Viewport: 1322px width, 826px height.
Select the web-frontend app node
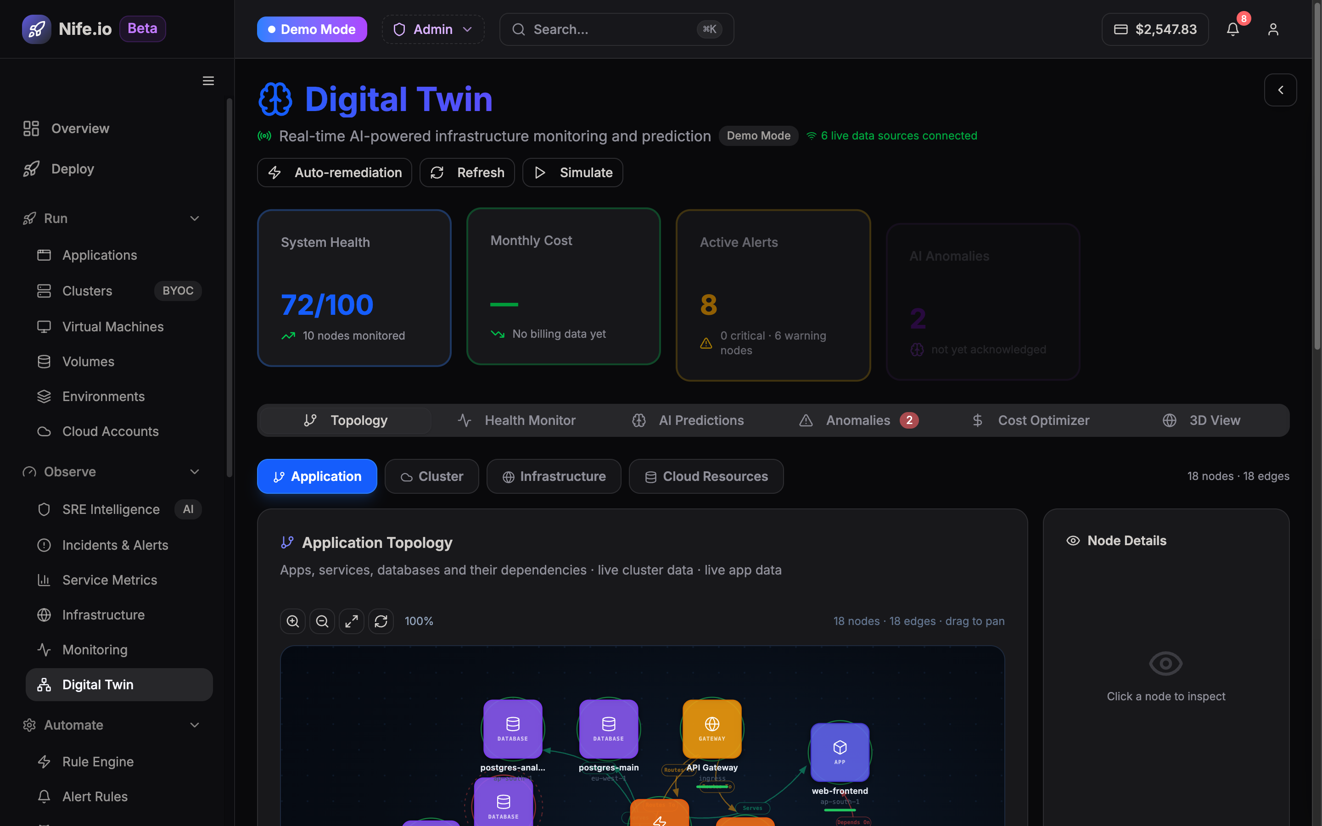click(x=840, y=753)
